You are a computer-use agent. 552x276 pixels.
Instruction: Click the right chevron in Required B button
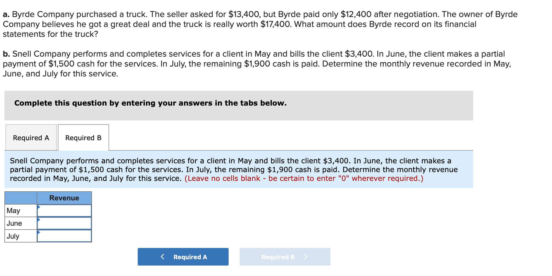point(306,256)
